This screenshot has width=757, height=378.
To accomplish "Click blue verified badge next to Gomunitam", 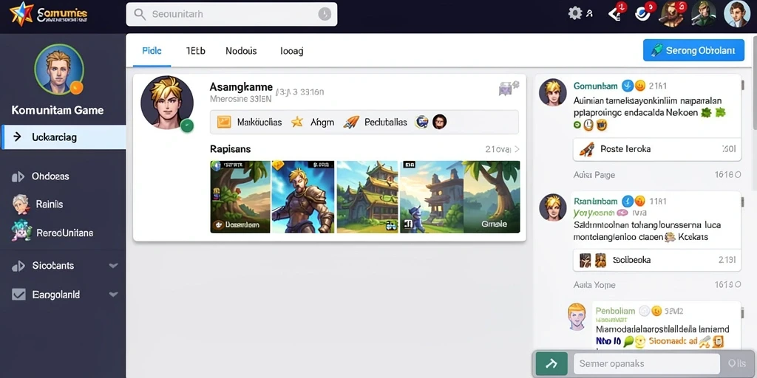I will [x=627, y=86].
